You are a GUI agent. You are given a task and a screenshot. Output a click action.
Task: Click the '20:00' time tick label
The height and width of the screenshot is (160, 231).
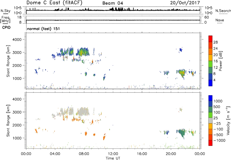pos(171,154)
